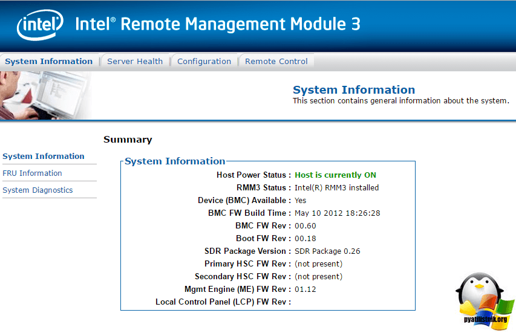Screen dimensions: 516x333
Task: Click the 'Intel(R) RMM3 installed' status value
Action: coord(336,188)
